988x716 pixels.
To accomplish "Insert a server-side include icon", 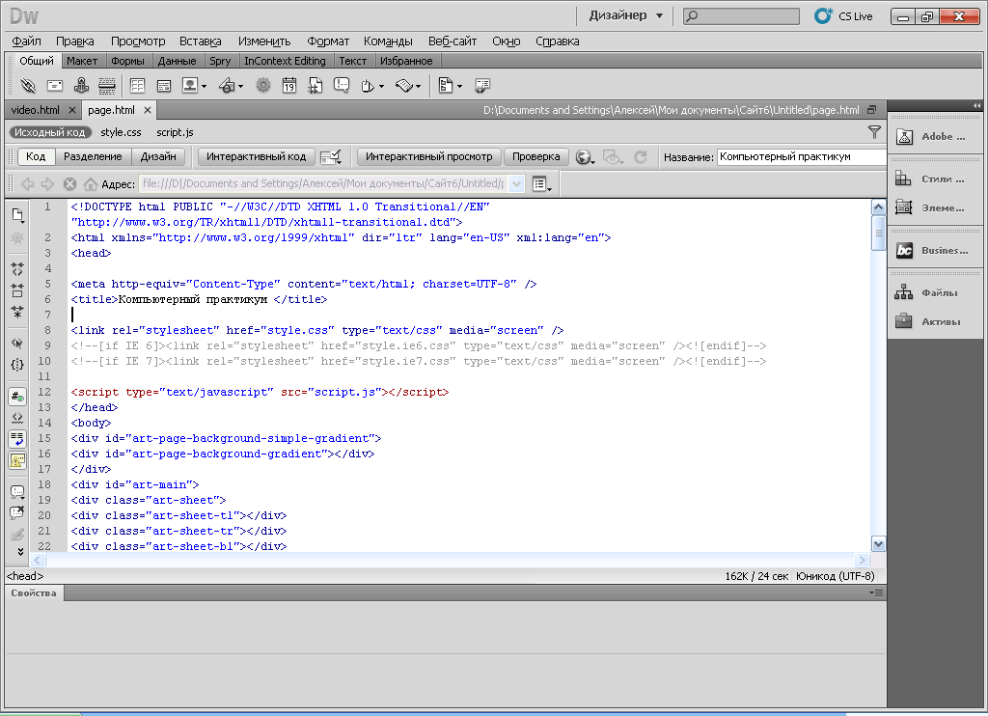I will pyautogui.click(x=316, y=86).
